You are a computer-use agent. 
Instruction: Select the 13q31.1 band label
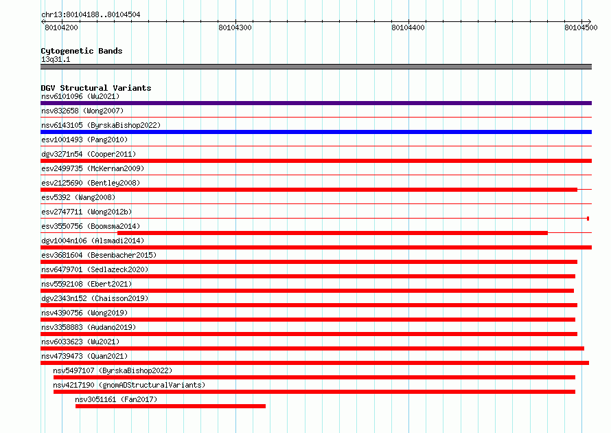(56, 59)
